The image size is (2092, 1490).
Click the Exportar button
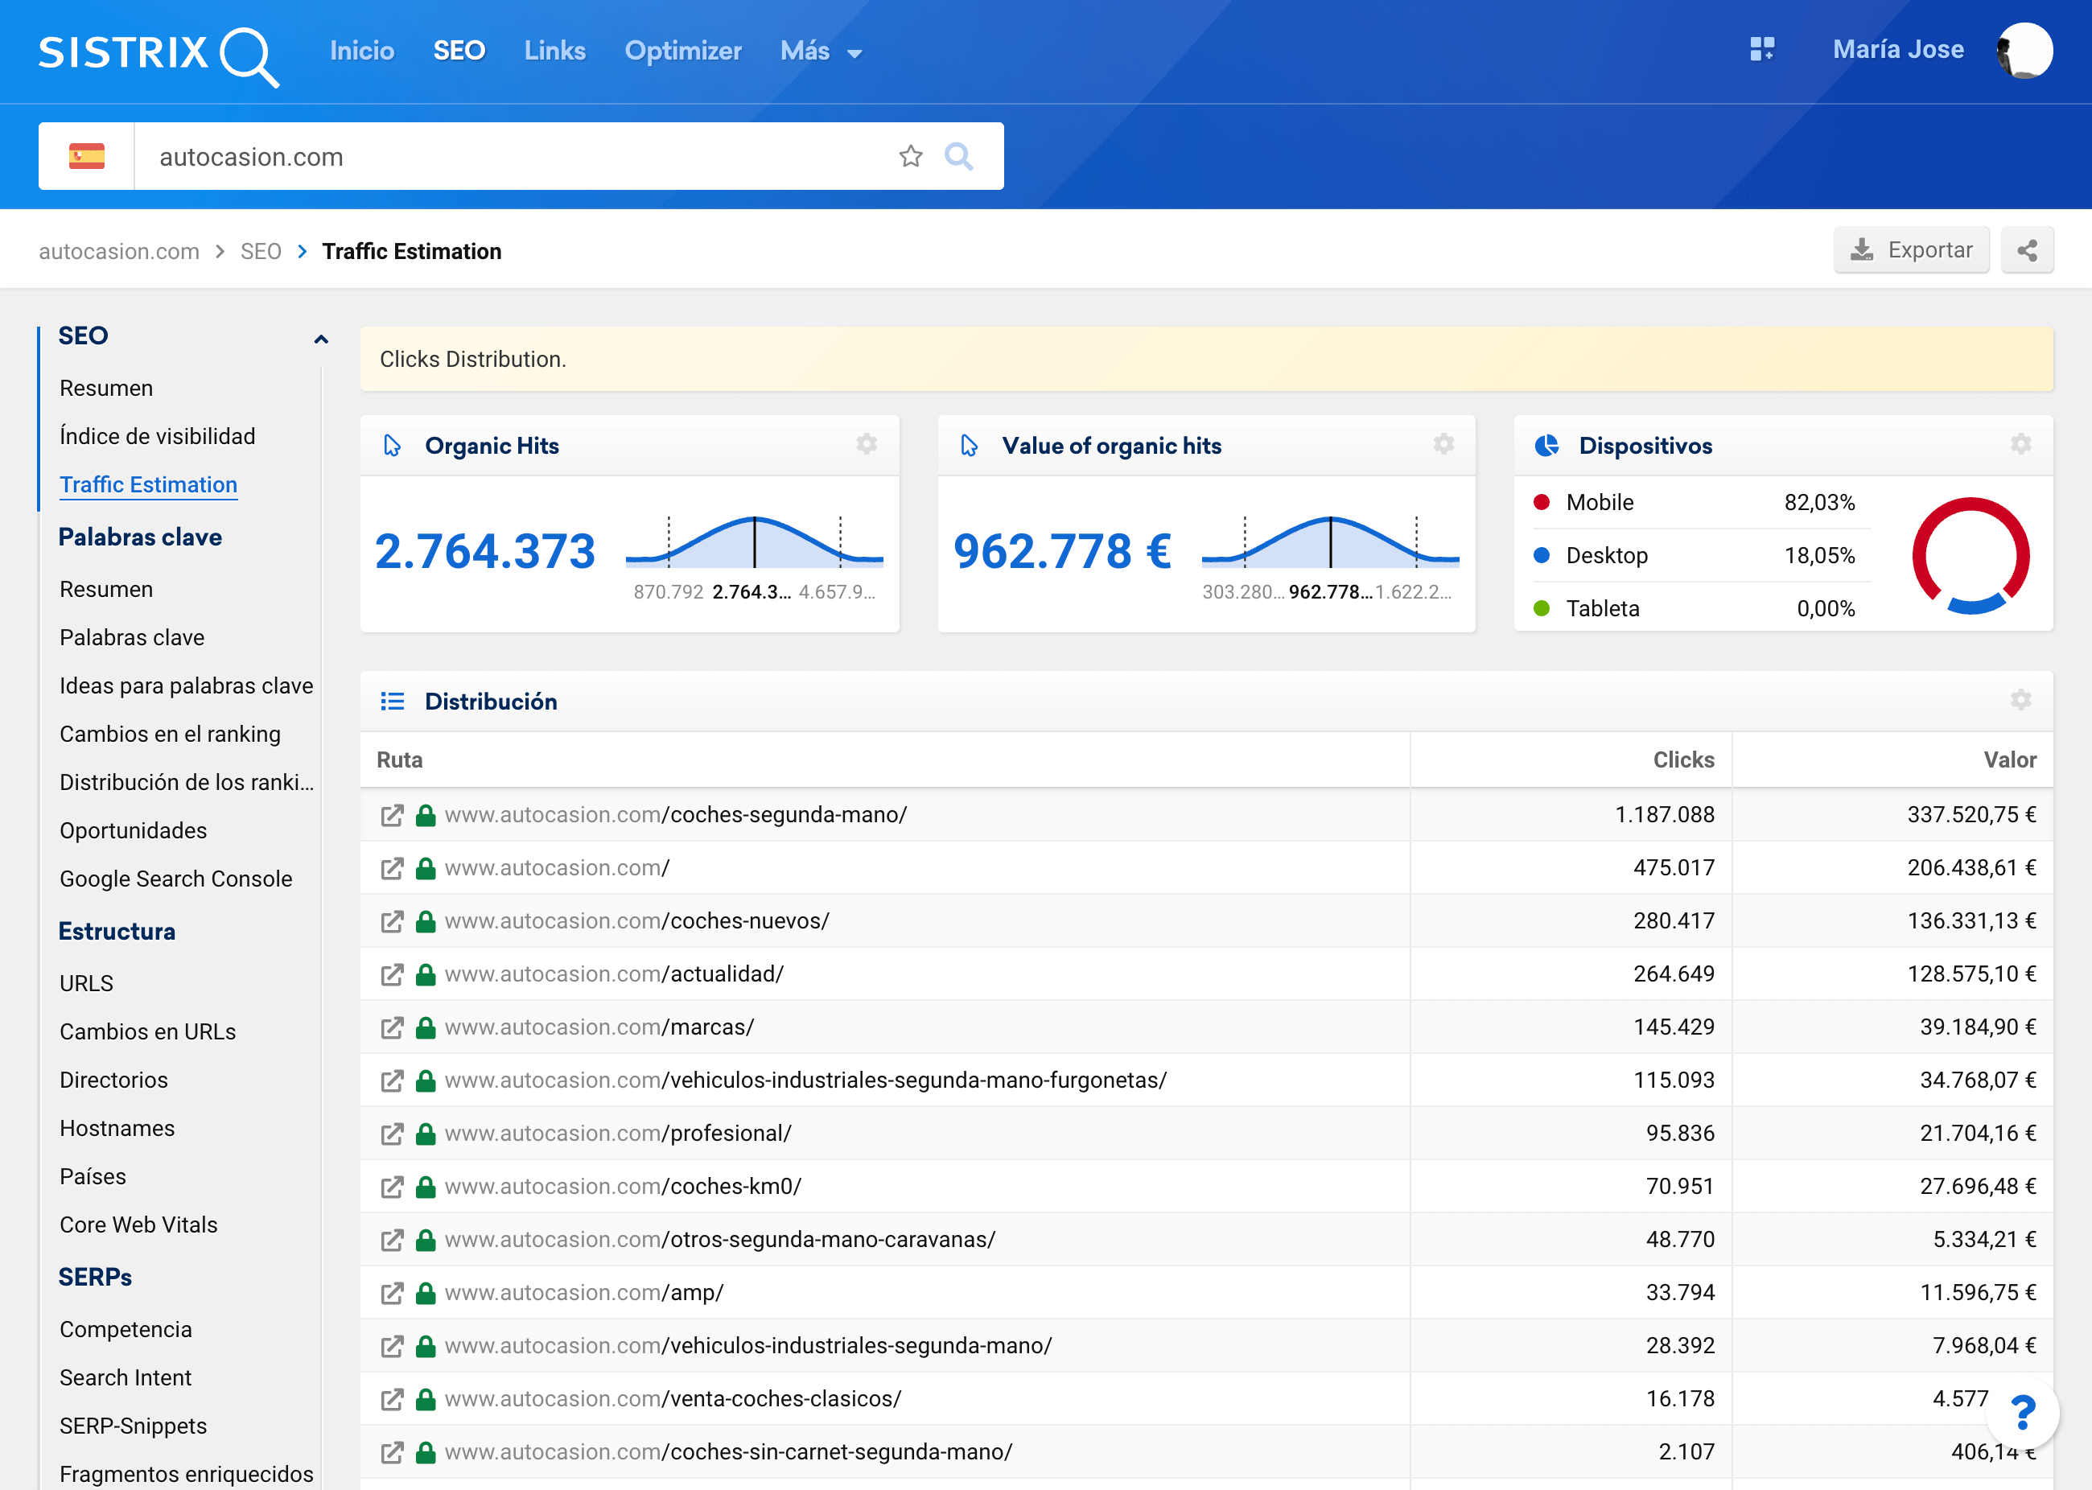[1910, 250]
